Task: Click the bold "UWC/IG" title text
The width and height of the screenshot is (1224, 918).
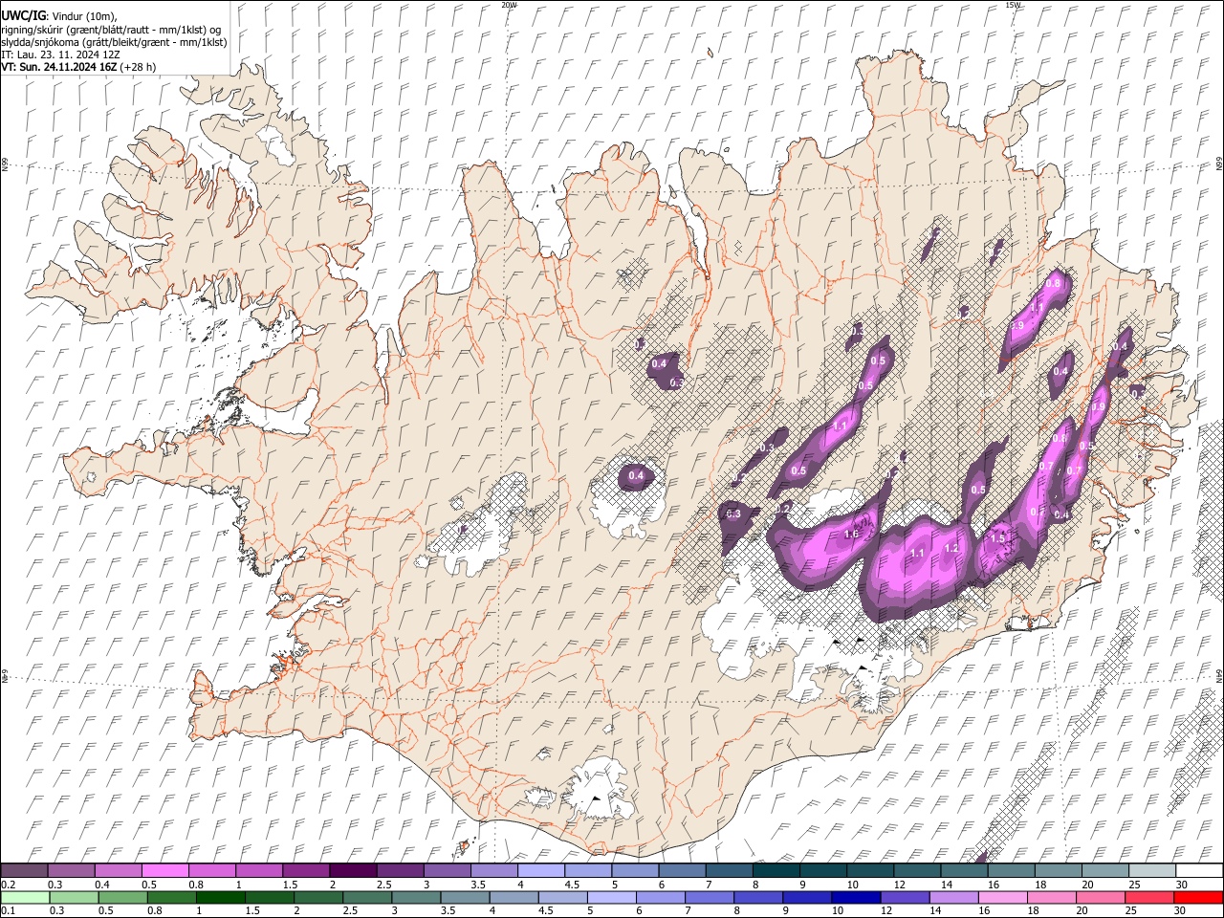Action: [23, 16]
